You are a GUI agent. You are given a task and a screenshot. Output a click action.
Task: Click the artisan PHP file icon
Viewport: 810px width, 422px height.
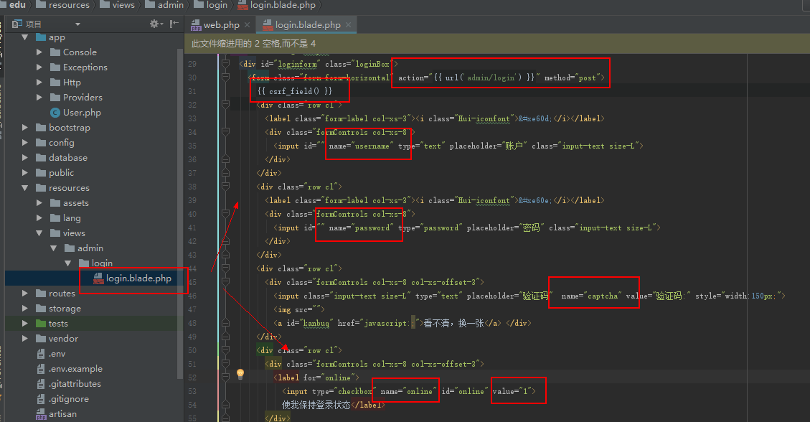[41, 414]
